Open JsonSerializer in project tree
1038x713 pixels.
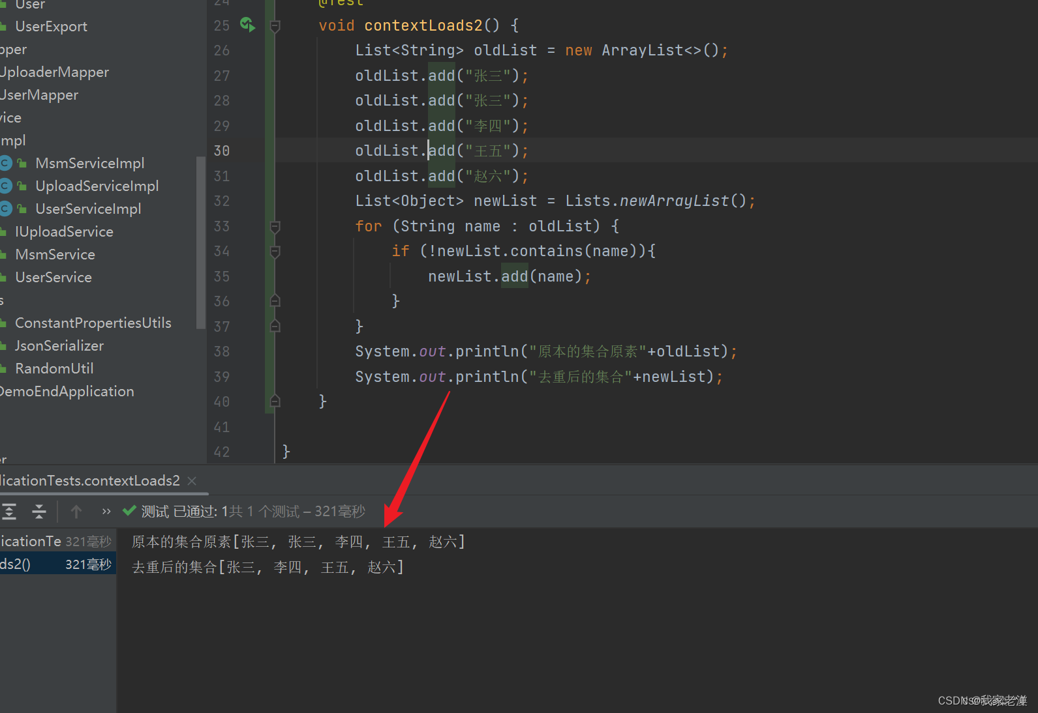(x=59, y=345)
